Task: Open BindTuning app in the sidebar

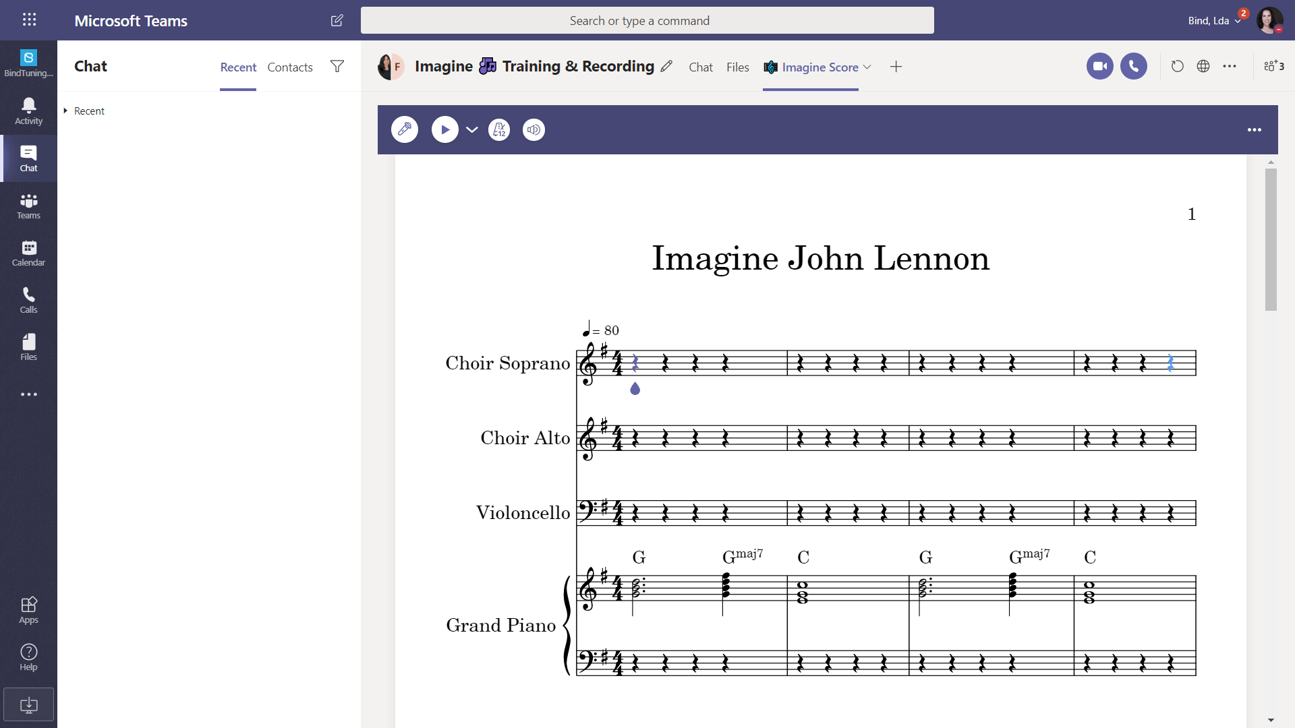Action: (x=28, y=63)
